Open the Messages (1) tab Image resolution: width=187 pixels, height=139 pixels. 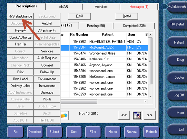tap(139, 7)
